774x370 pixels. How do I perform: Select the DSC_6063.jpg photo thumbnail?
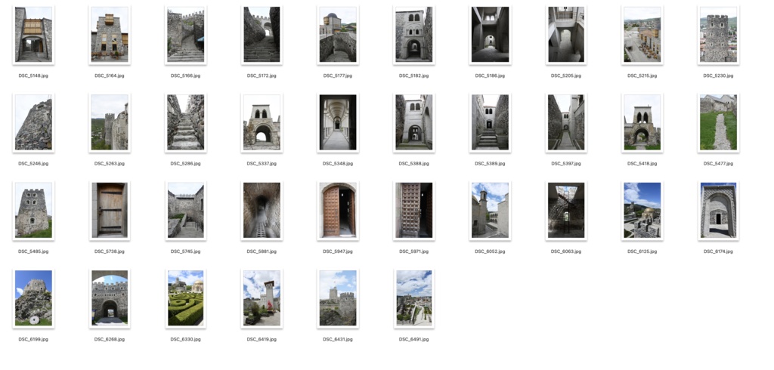coord(566,210)
